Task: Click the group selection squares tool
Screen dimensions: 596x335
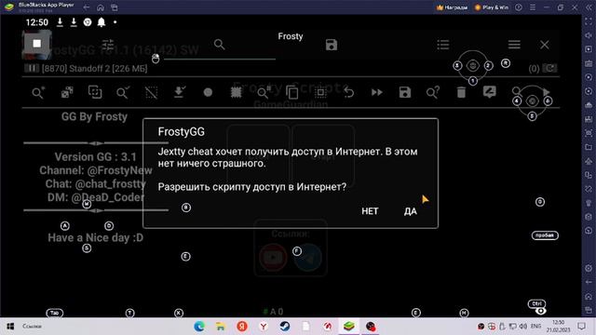Action: tap(95, 92)
